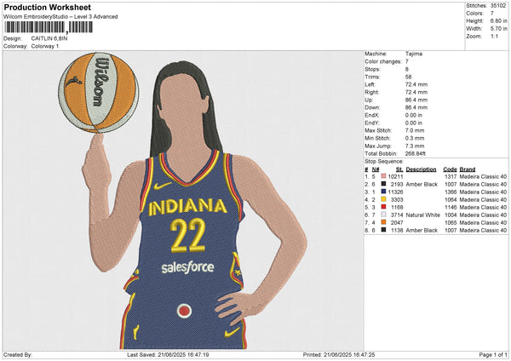Select stitch count 11326 in stop 3
Viewport: 511px width, 361px height.
[396, 192]
